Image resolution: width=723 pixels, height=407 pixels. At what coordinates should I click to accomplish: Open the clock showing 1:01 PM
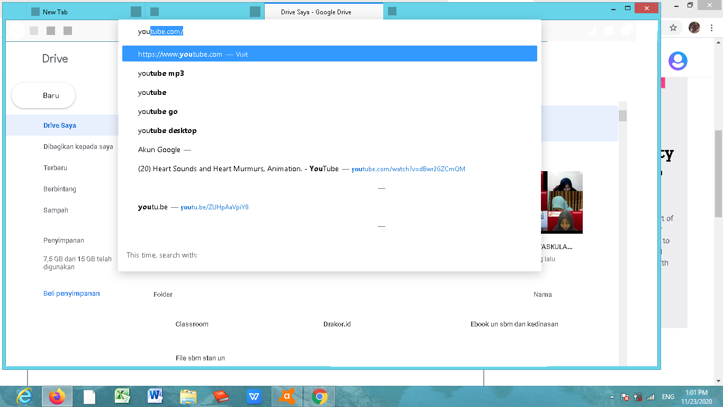coord(696,396)
